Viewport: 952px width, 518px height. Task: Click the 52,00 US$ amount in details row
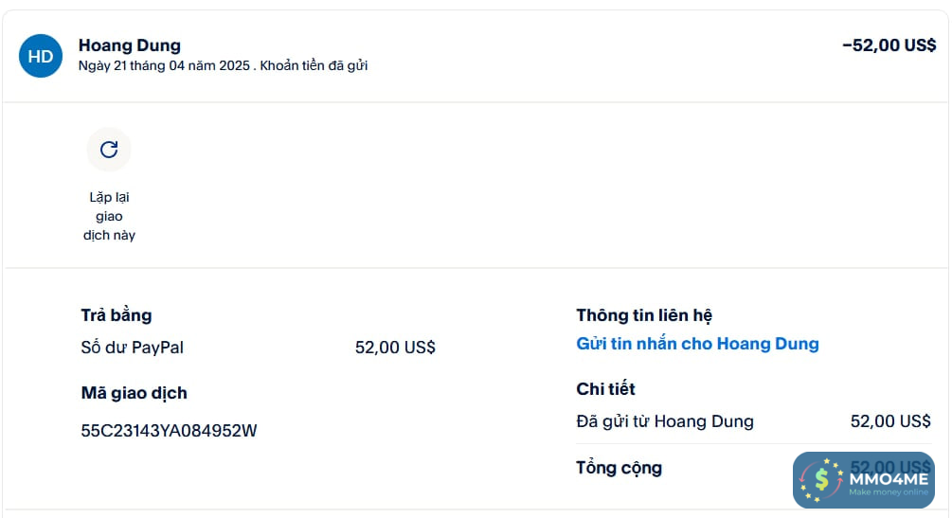890,421
